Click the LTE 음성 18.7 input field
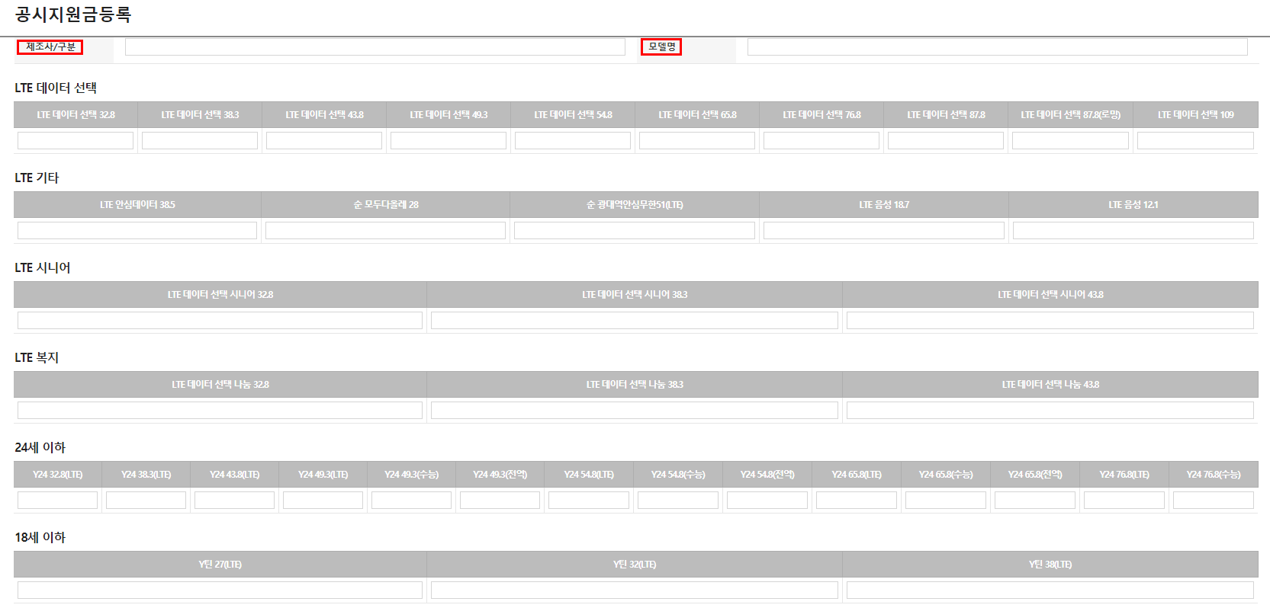 883,231
